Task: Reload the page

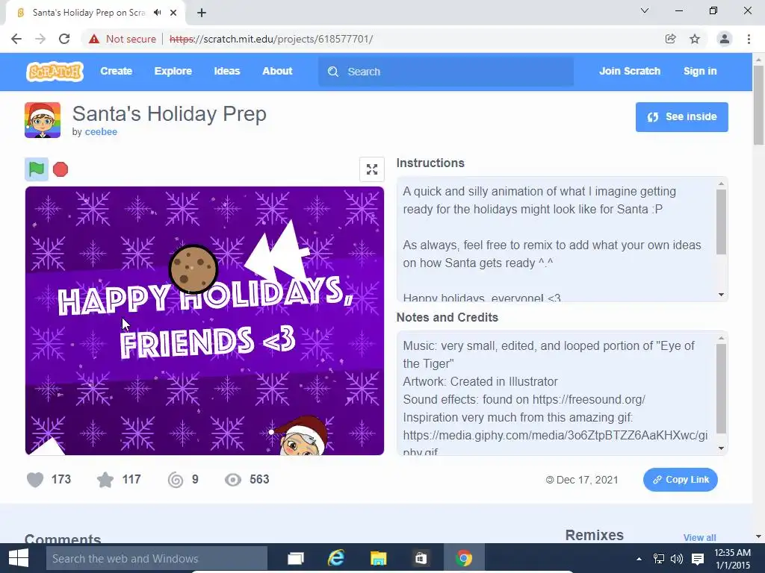Action: [64, 39]
